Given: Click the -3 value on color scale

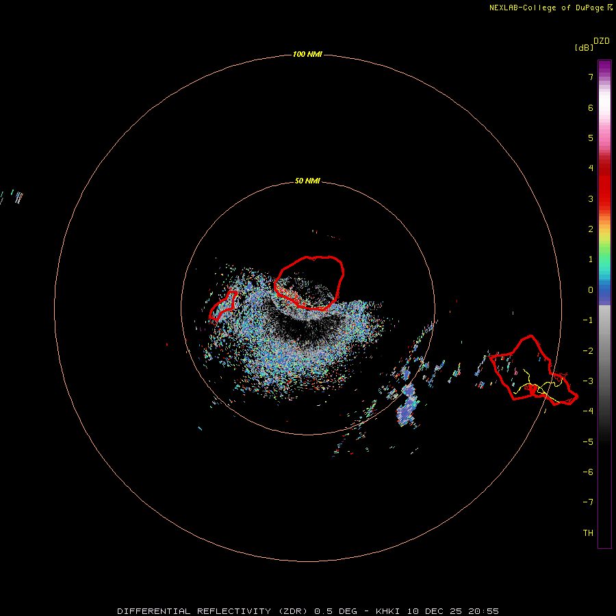Looking at the screenshot, I should (x=588, y=381).
